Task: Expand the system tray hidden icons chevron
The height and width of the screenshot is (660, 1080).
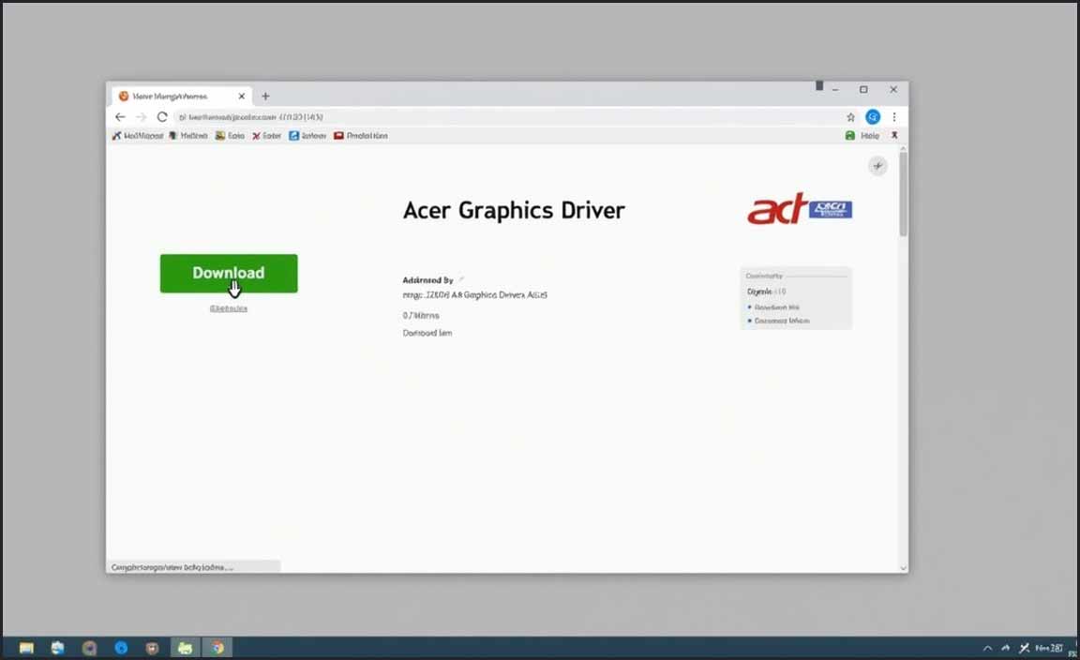Action: [x=987, y=648]
